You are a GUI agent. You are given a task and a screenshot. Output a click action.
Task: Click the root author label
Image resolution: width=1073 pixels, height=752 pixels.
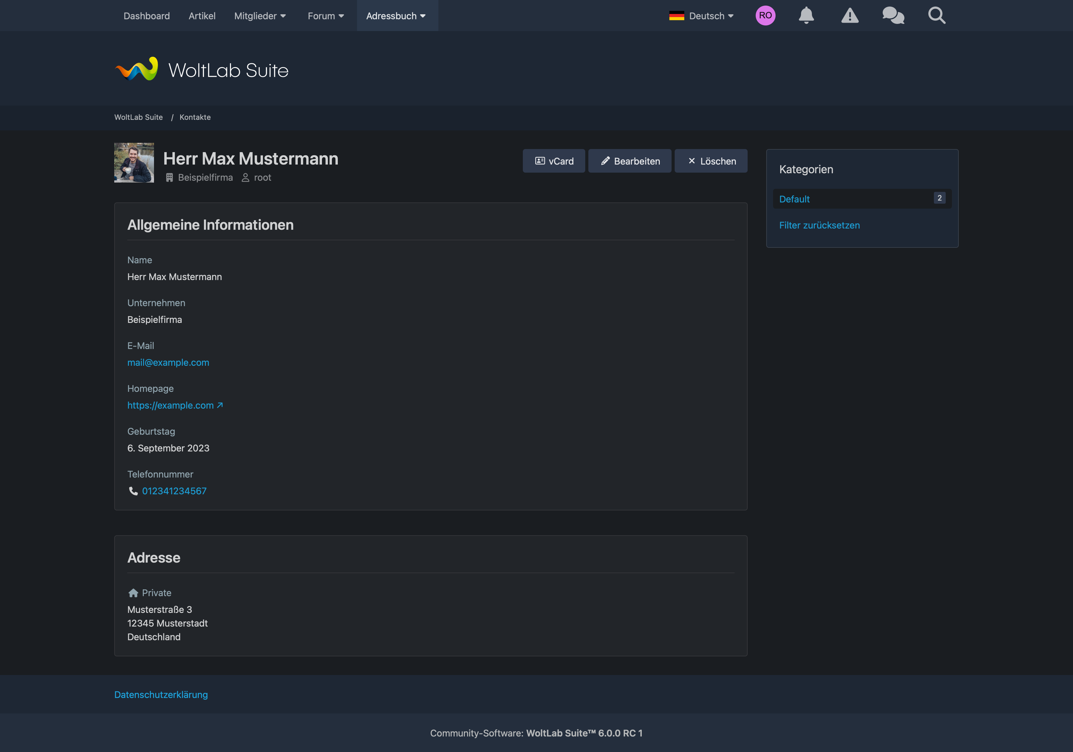[x=263, y=178]
